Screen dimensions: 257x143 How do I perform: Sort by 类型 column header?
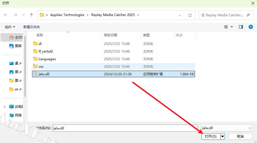(x=146, y=35)
